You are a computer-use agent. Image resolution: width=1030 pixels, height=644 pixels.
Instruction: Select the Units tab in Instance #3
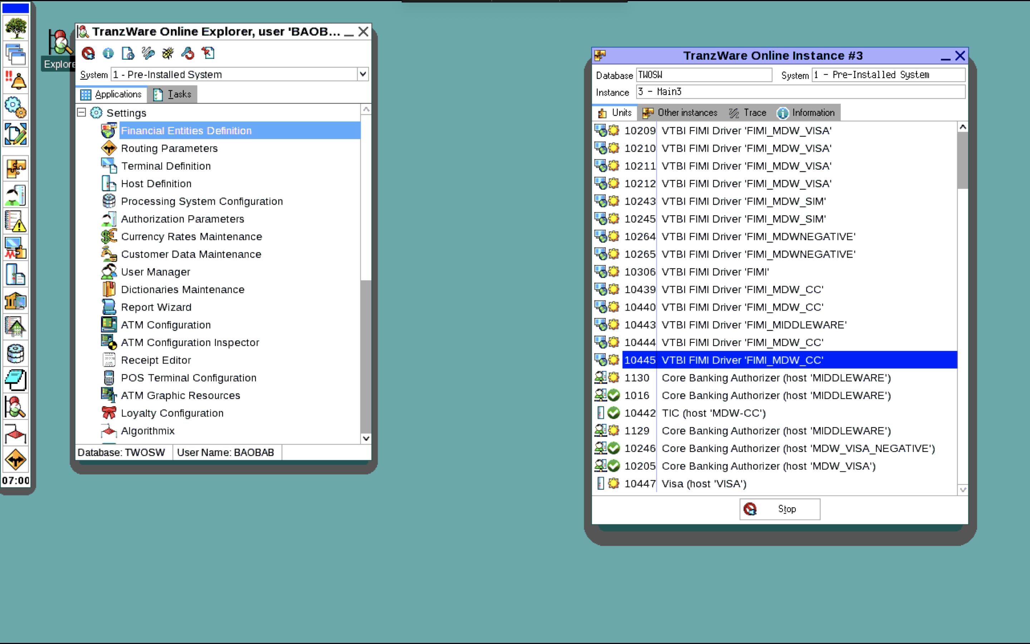coord(614,112)
